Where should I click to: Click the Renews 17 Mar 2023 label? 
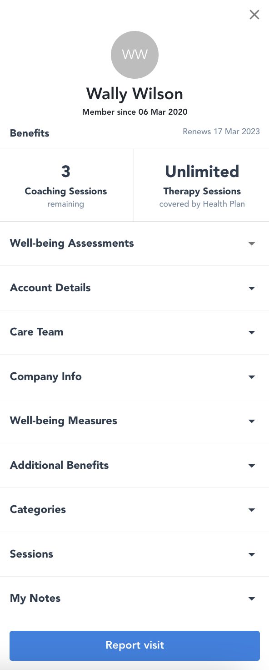[x=221, y=132]
